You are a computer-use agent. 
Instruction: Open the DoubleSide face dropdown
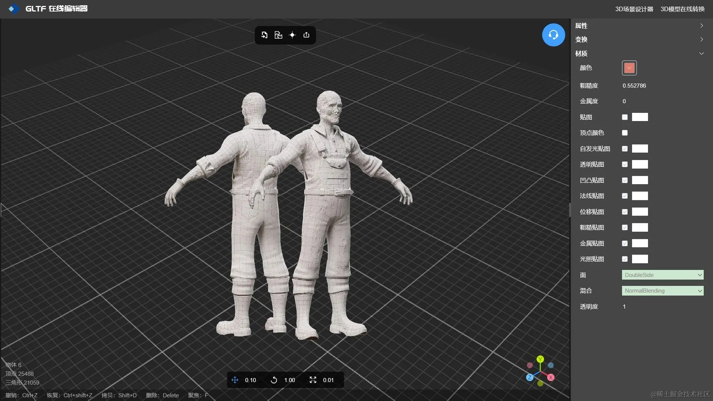point(662,275)
